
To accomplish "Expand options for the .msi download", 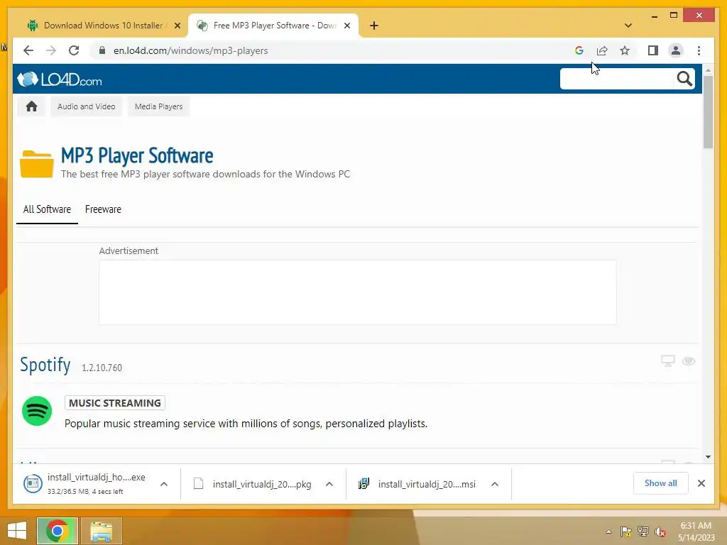I will point(495,484).
